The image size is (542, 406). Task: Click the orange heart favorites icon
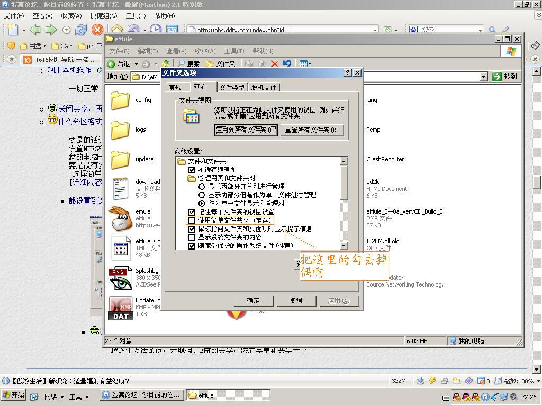(11, 45)
